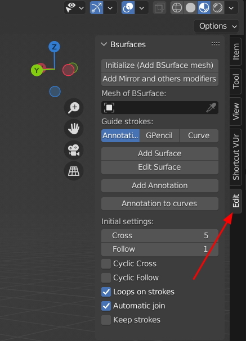Click the negative Z axis gizmo circle
This screenshot has height=341, width=246.
tap(55, 92)
